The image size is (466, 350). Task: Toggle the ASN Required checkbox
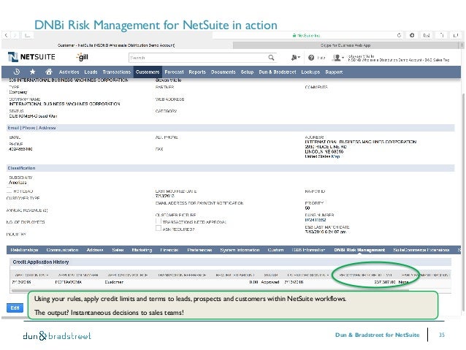tap(158, 229)
